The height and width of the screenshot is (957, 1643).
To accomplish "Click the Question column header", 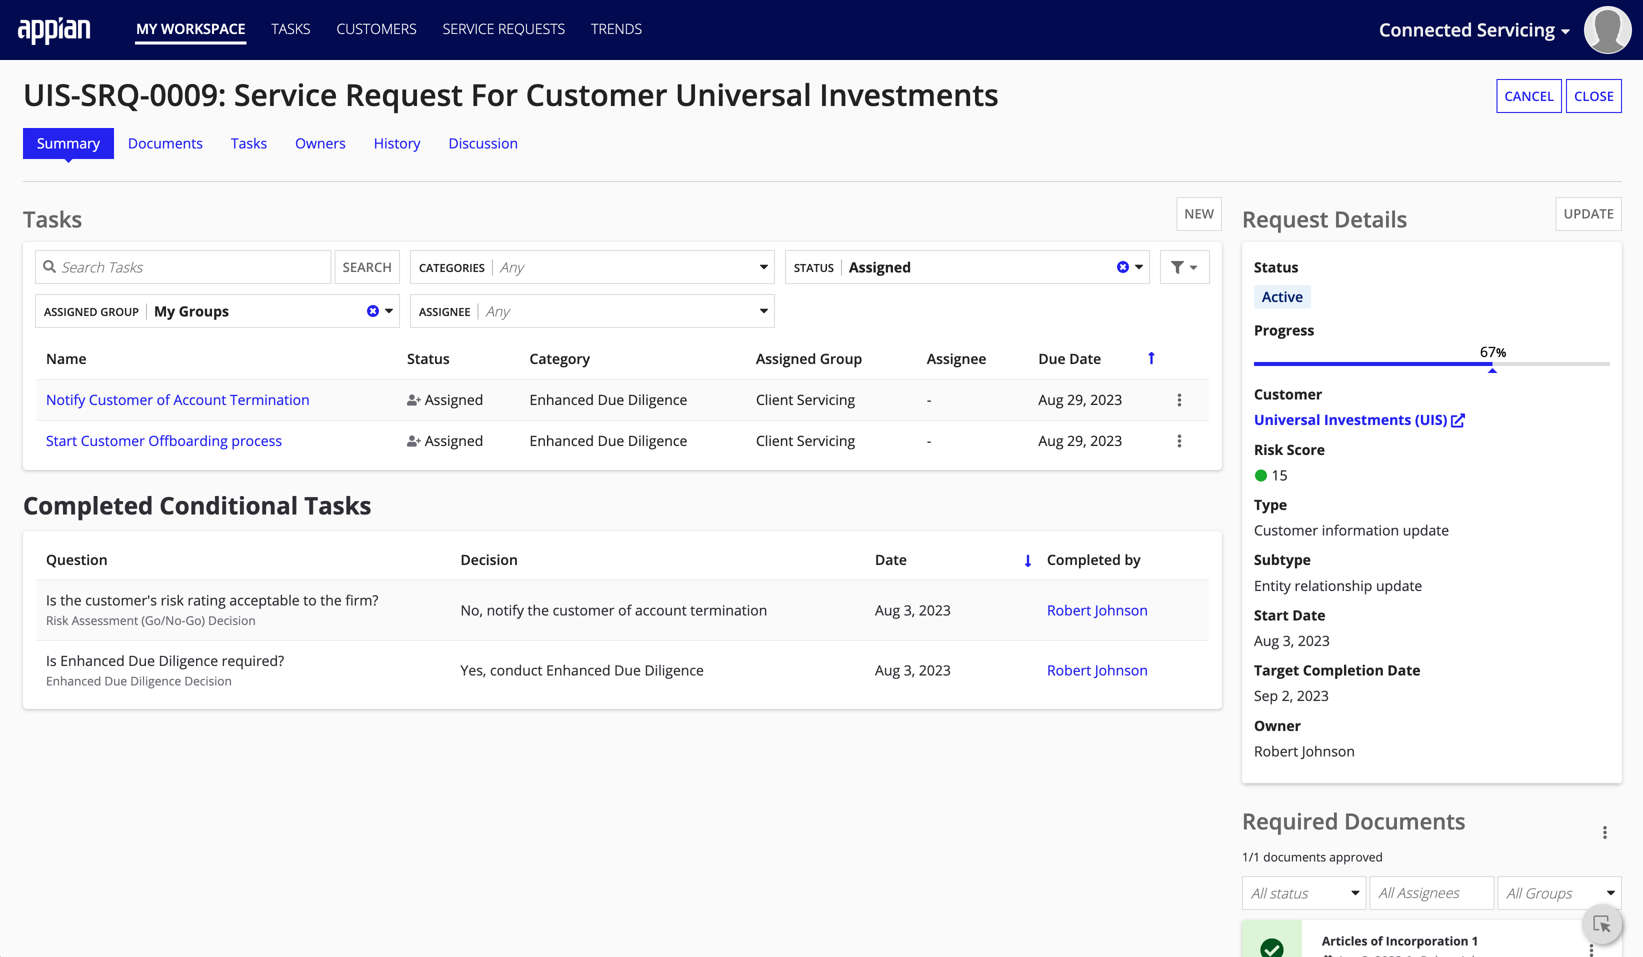I will click(x=76, y=560).
